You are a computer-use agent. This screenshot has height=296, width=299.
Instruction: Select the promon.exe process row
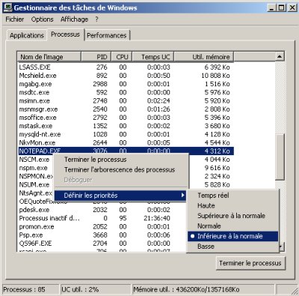pos(102,227)
